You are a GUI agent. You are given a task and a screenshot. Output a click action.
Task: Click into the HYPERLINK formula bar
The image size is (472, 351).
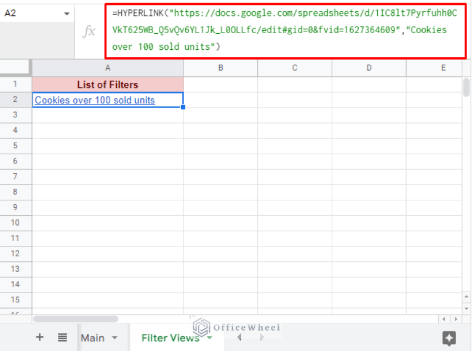click(x=286, y=31)
